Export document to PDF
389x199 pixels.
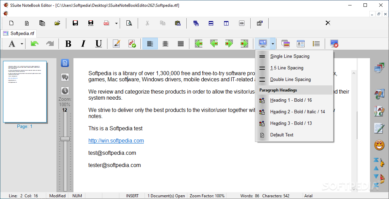[106, 23]
